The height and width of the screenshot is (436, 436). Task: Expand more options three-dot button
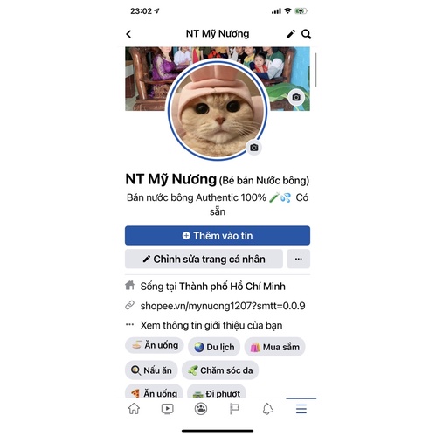[x=299, y=259]
